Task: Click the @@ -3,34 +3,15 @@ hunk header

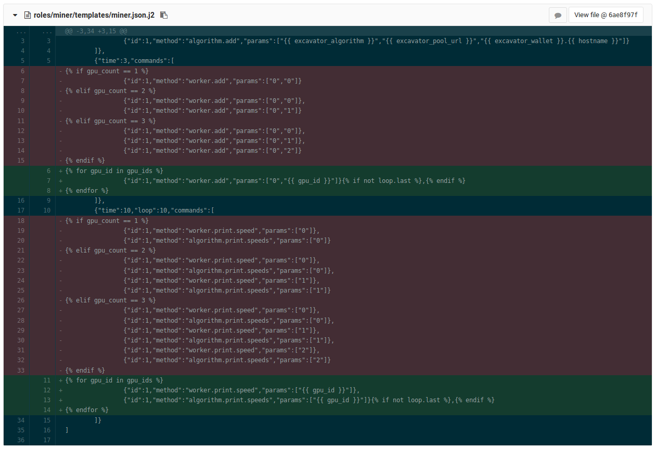Action: [x=96, y=31]
